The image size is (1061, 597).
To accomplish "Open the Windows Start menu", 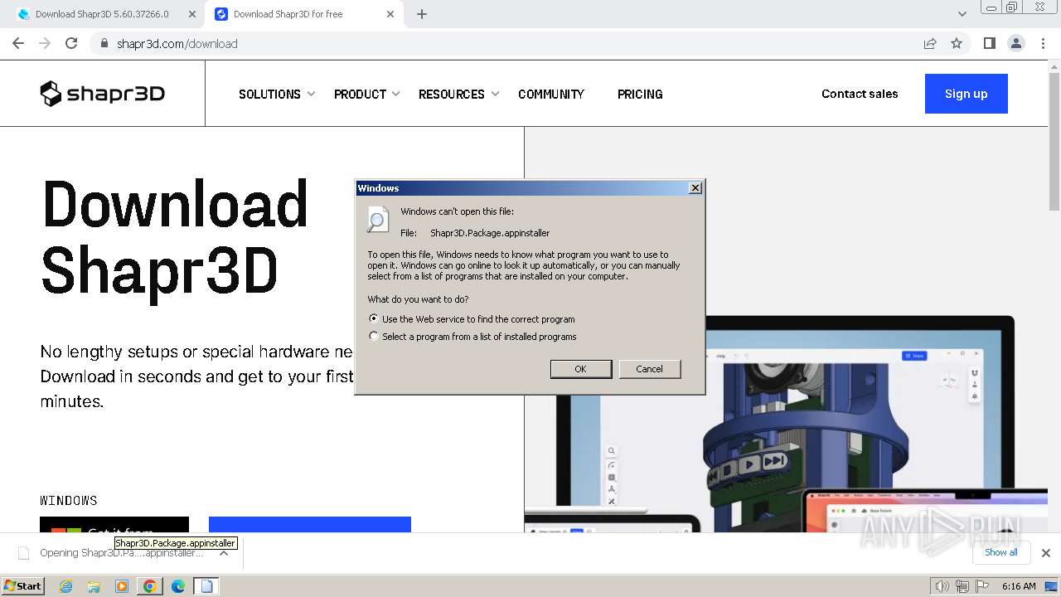I will (x=23, y=585).
